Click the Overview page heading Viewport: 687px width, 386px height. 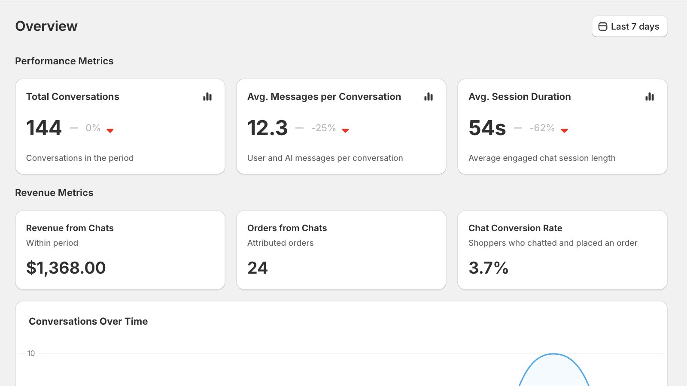[46, 26]
